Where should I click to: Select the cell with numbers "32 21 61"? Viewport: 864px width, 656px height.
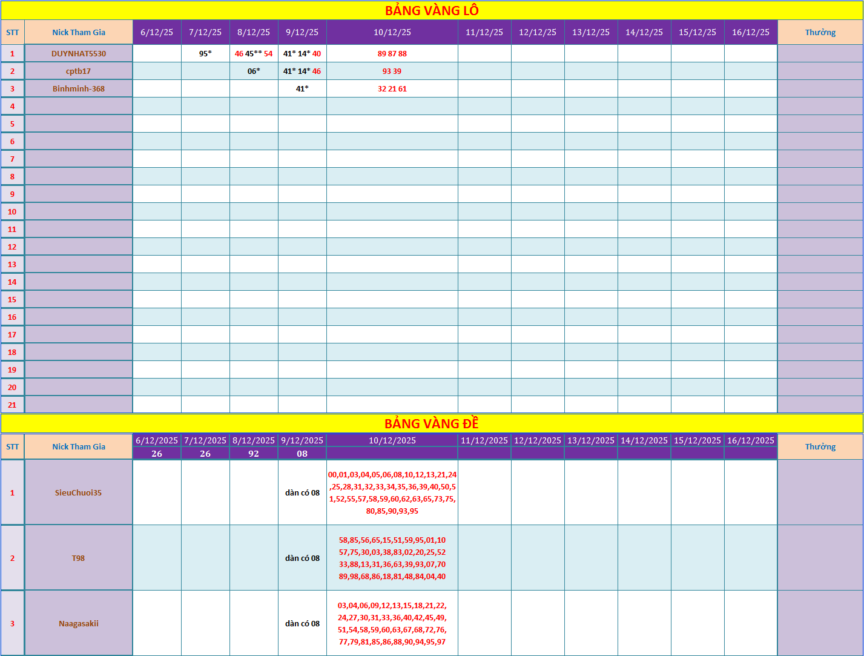pyautogui.click(x=392, y=88)
